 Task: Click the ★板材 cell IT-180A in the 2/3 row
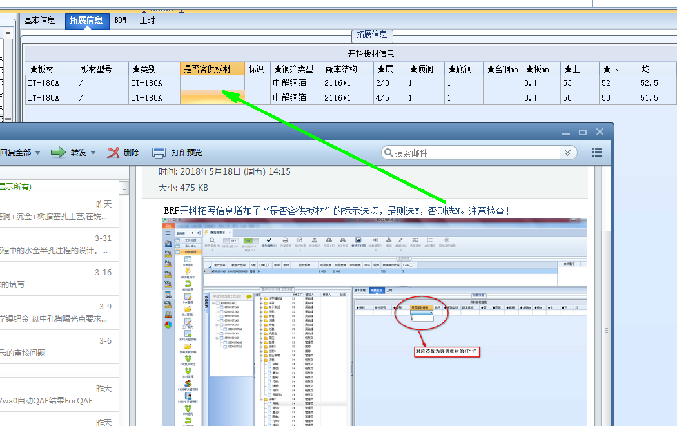point(51,83)
